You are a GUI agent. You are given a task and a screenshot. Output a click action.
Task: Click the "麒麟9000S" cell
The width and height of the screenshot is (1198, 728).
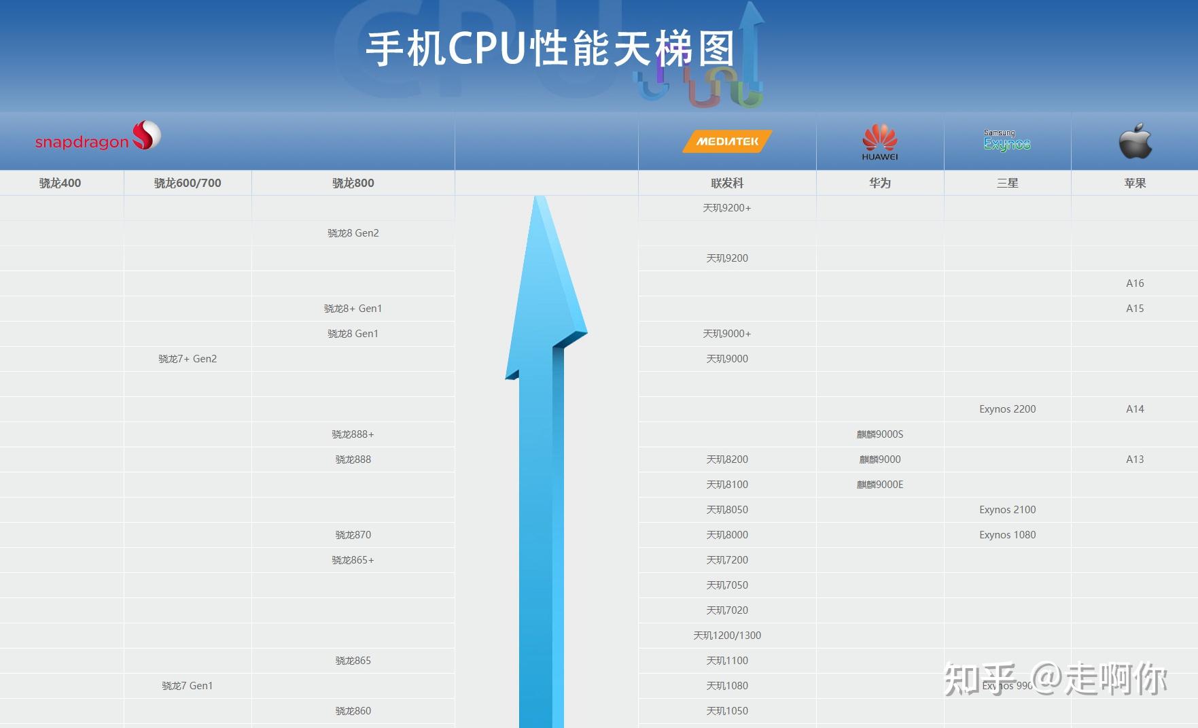click(880, 434)
